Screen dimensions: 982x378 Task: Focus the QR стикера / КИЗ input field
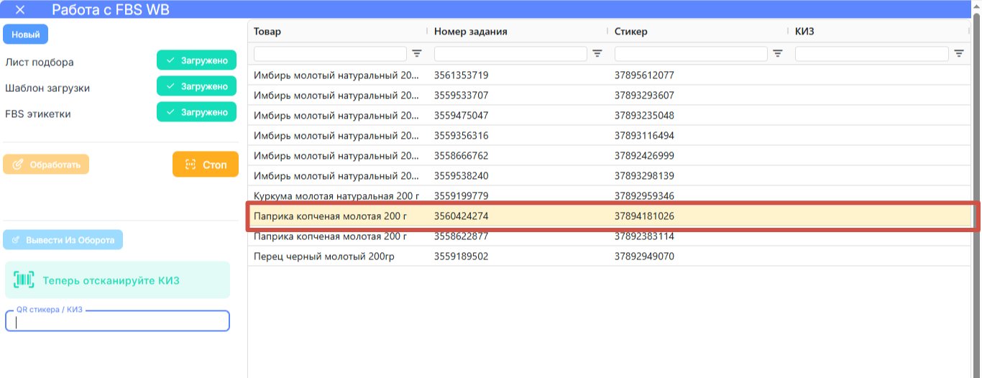click(117, 321)
